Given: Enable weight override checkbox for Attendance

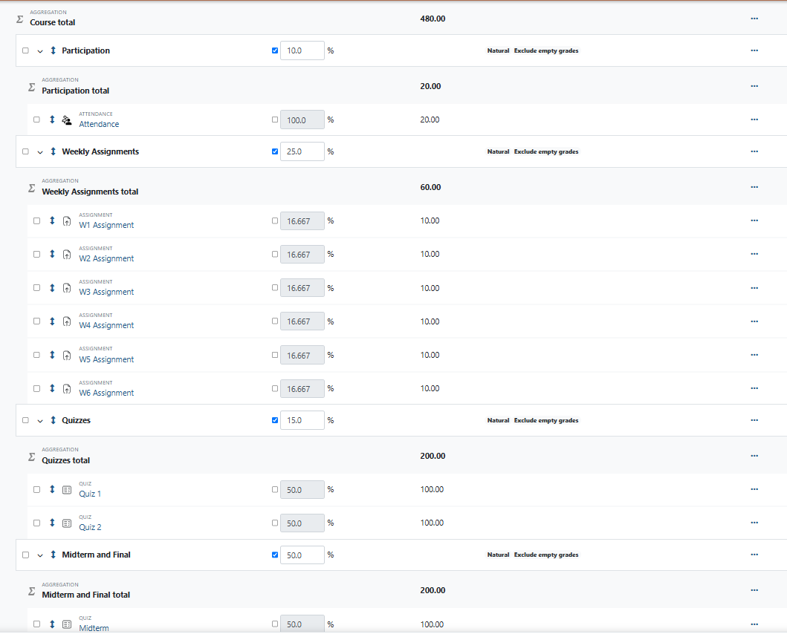Looking at the screenshot, I should click(275, 120).
